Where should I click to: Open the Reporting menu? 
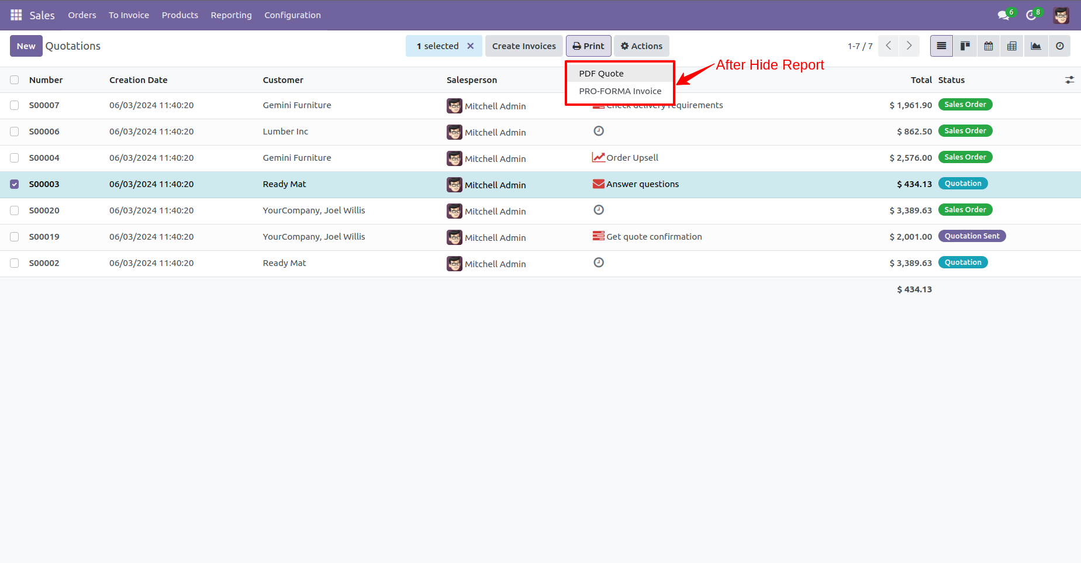pos(231,15)
